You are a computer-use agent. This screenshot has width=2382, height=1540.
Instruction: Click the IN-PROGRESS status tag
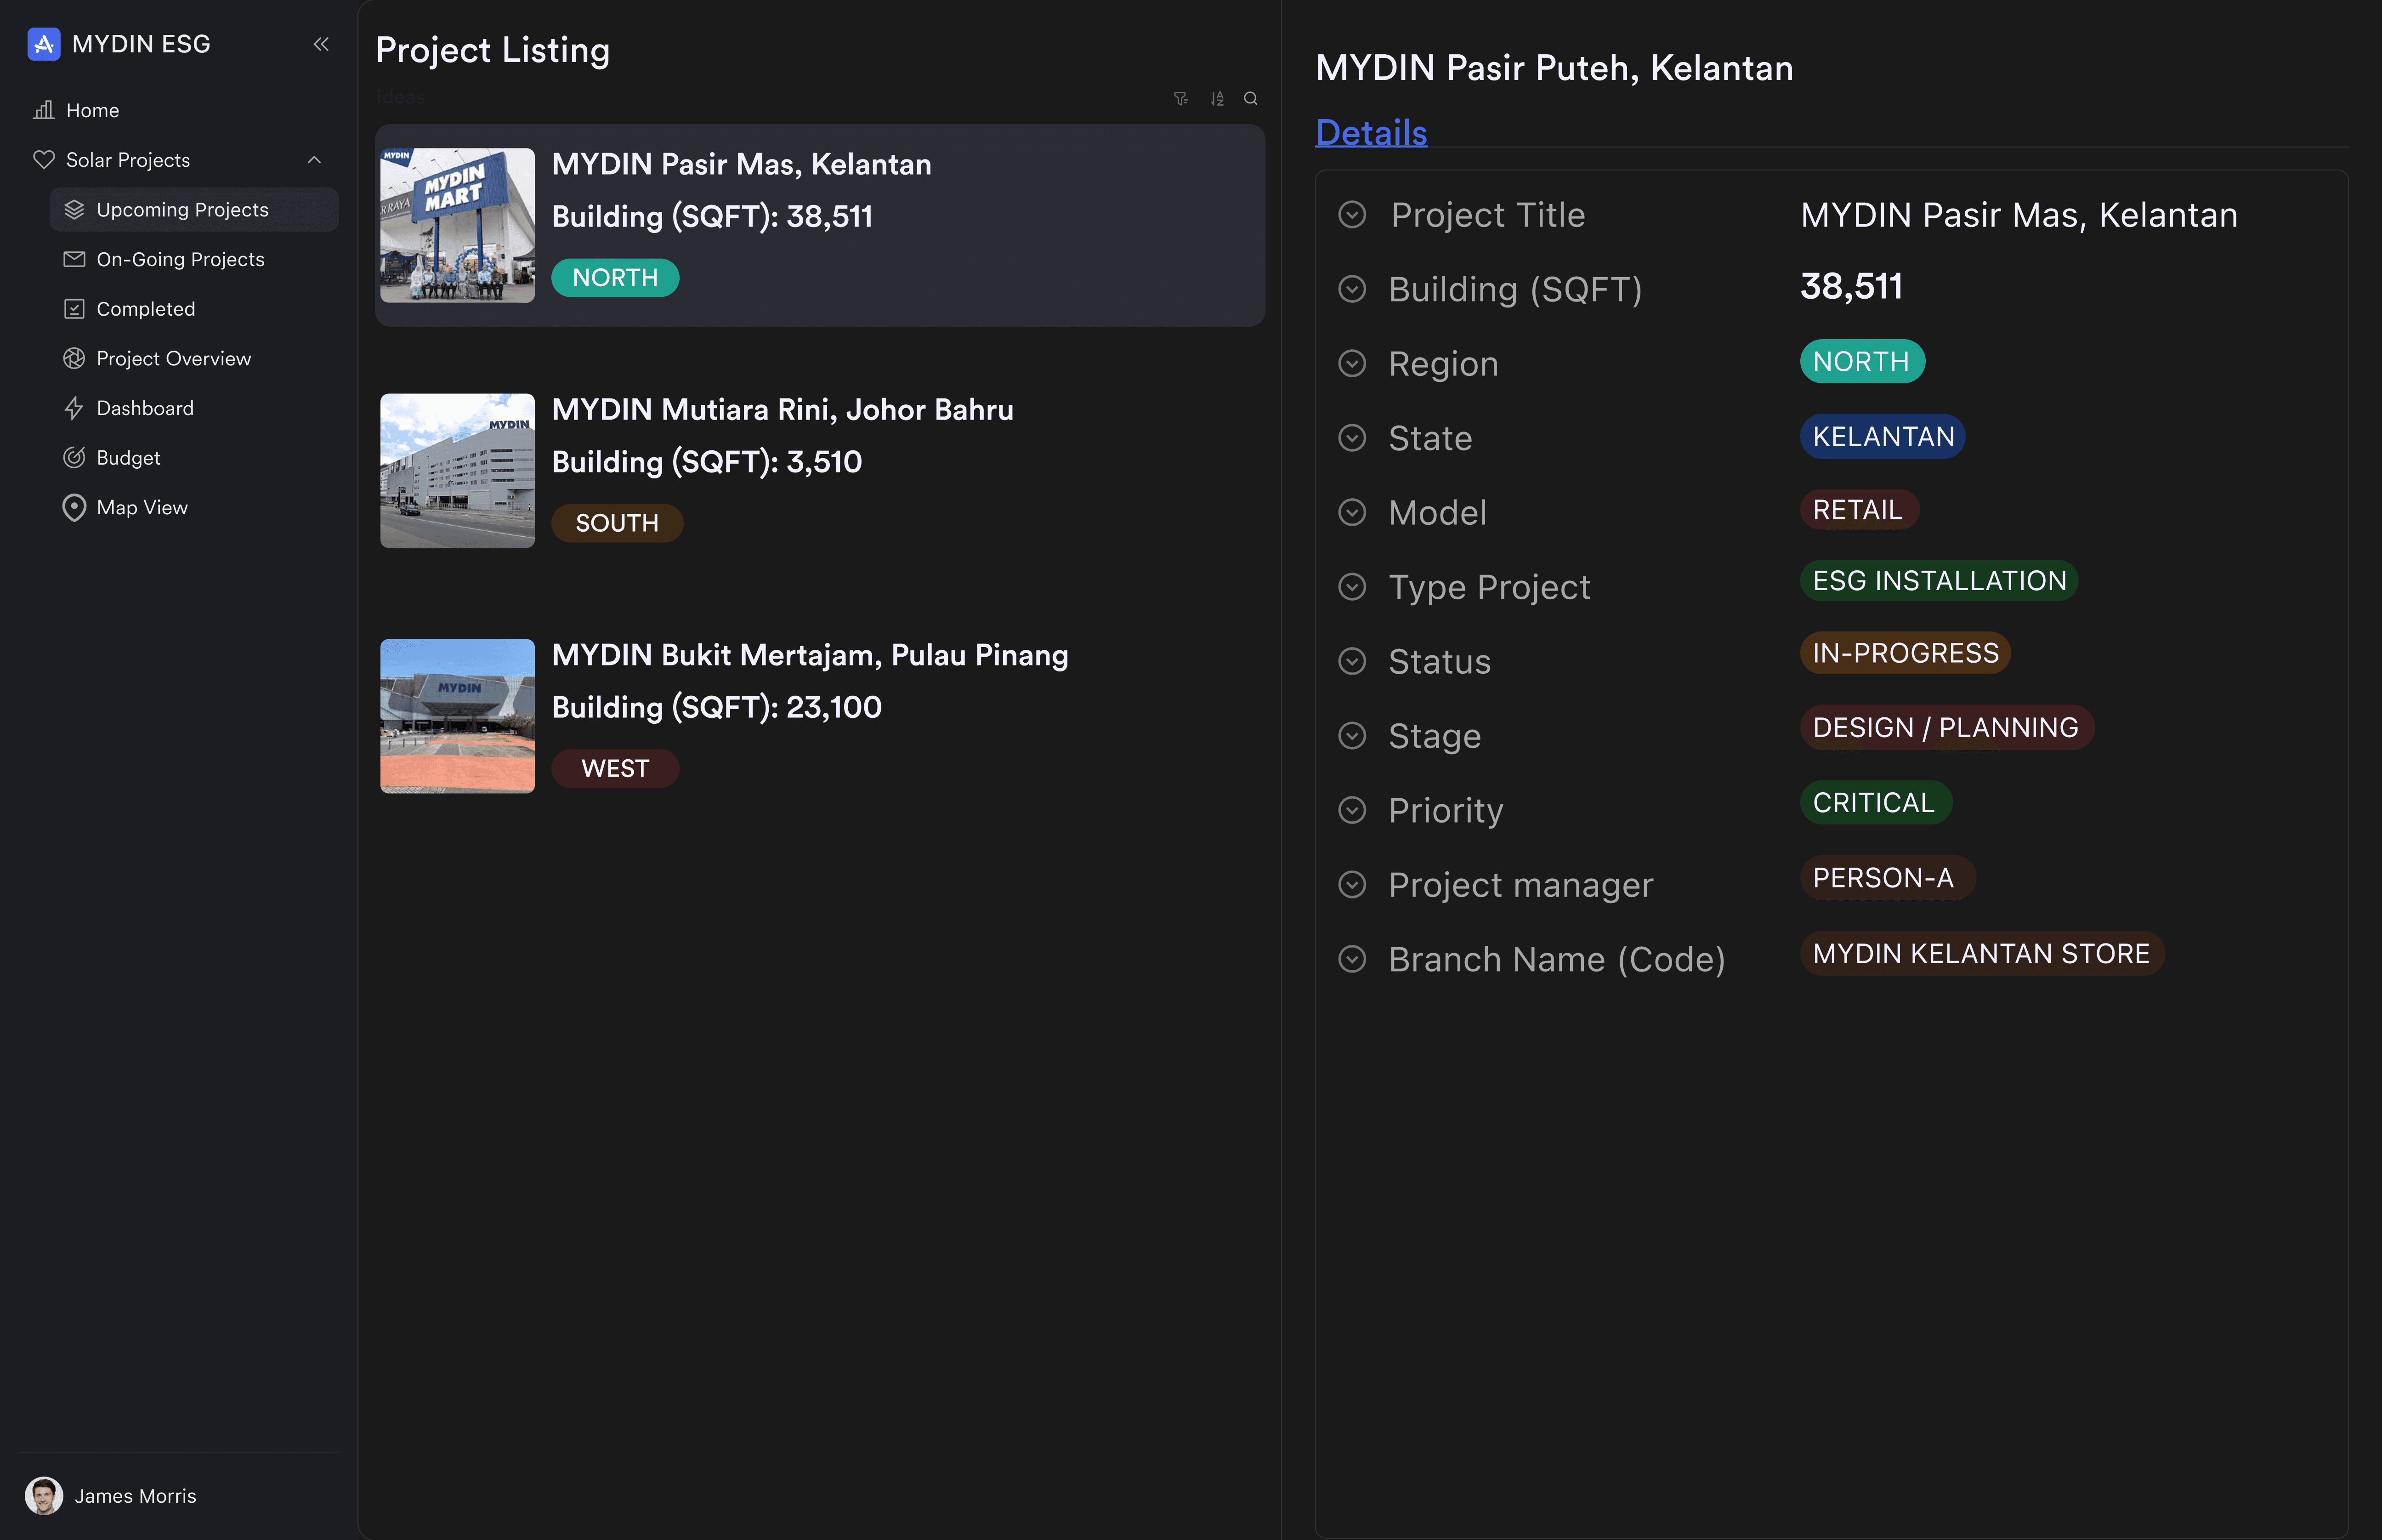point(1905,653)
